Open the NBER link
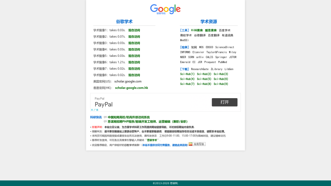This screenshot has height=186, width=331. point(183,57)
